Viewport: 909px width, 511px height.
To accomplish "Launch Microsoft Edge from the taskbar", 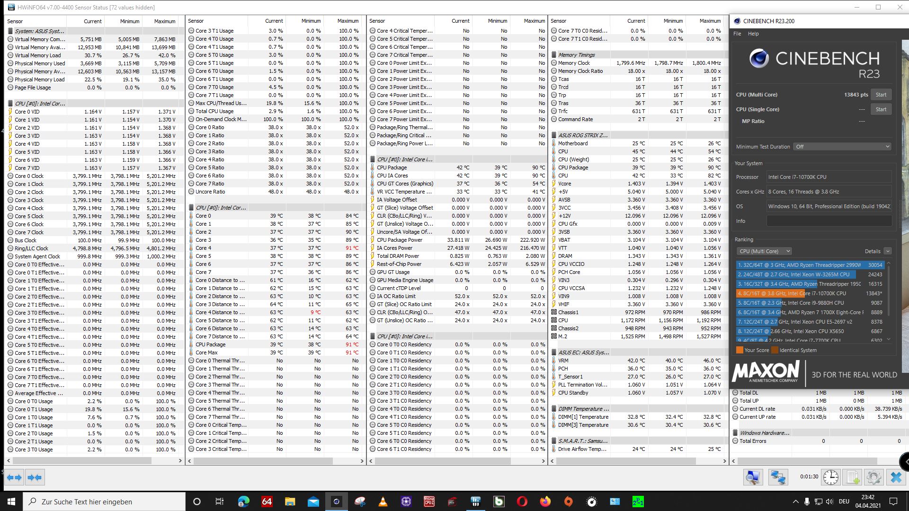I will (x=243, y=502).
